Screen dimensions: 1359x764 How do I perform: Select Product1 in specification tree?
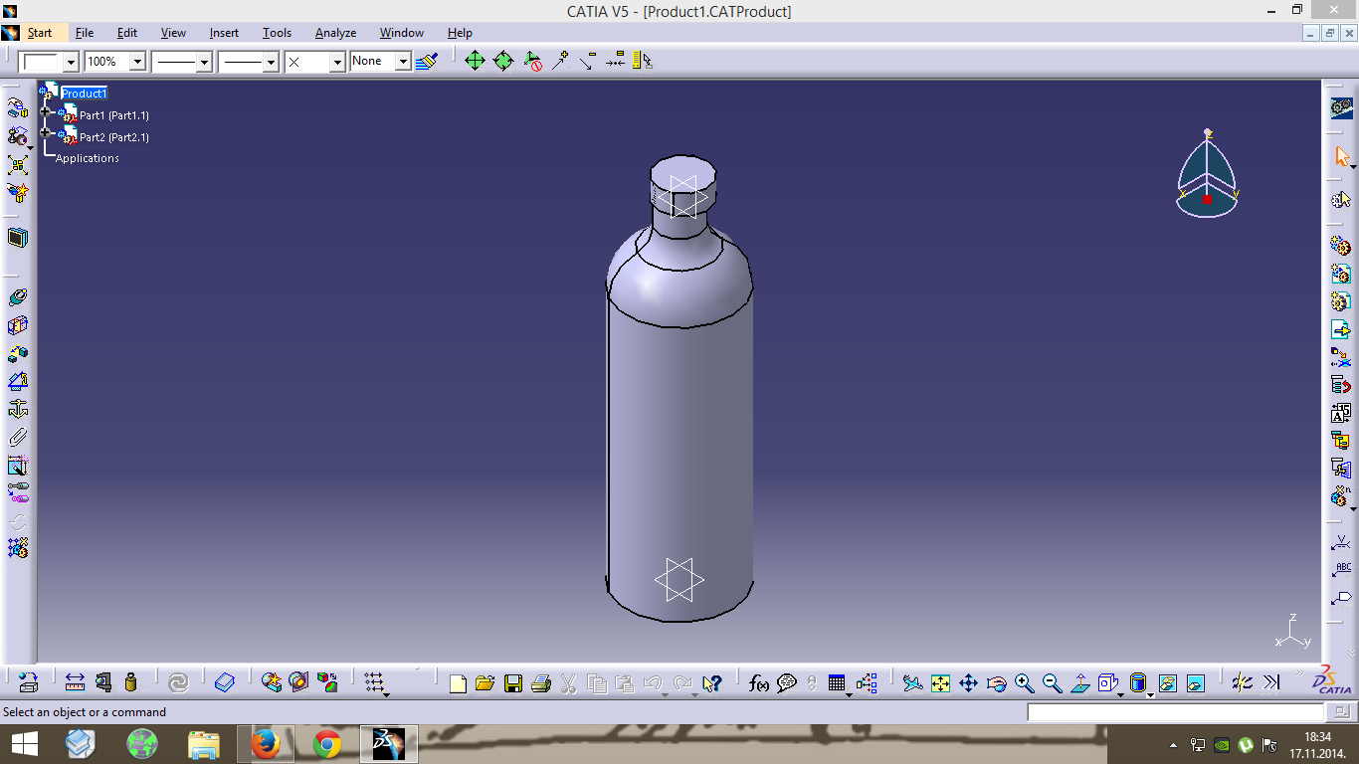pos(84,94)
